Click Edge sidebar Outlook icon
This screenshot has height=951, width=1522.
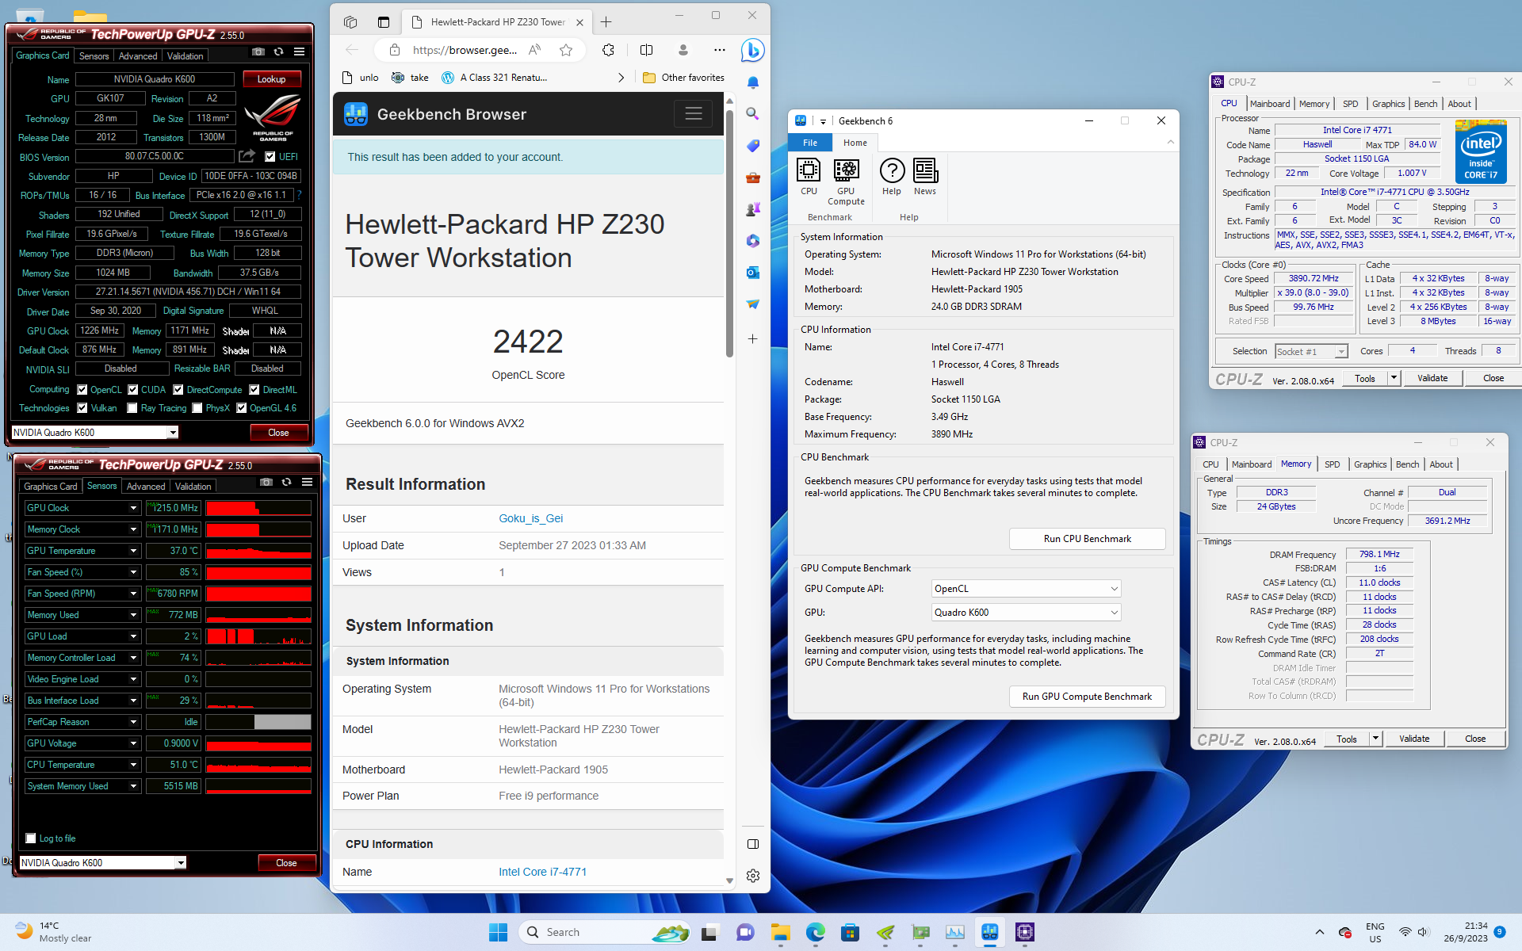click(752, 273)
